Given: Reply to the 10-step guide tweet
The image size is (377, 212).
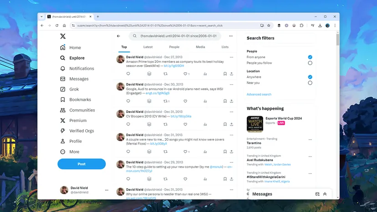Looking at the screenshot, I should click(x=128, y=179).
